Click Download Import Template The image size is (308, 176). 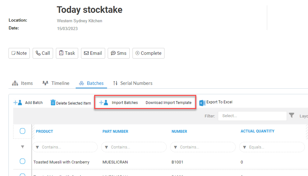coord(169,103)
